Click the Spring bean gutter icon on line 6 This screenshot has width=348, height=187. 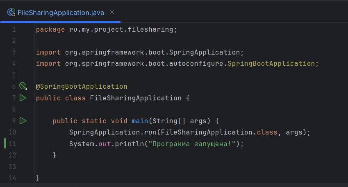tap(23, 87)
